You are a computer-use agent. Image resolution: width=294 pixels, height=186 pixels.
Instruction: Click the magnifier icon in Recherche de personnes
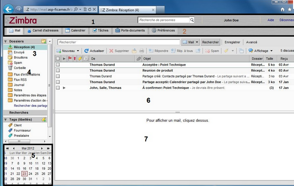point(192,20)
